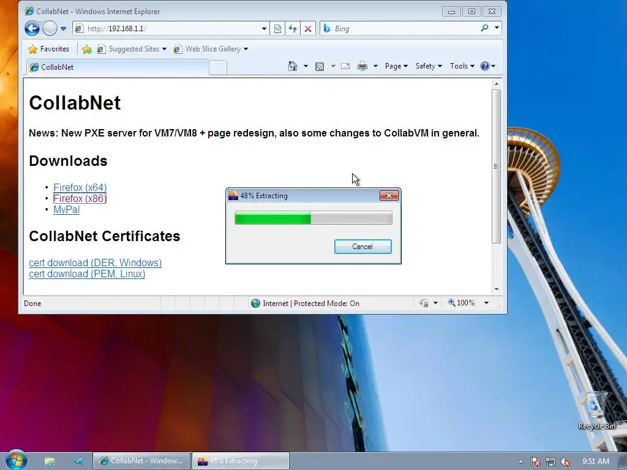627x470 pixels.
Task: Open the MyPal download link
Action: click(66, 210)
